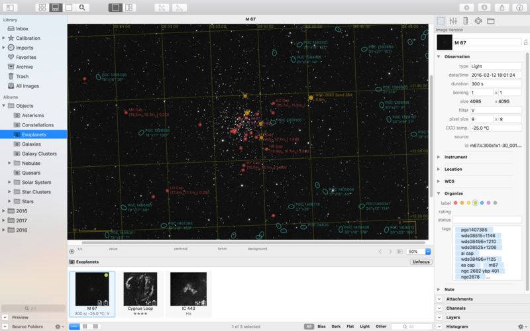
Task: Select filmstrip view mode at bottom
Action: pyautogui.click(x=74, y=326)
